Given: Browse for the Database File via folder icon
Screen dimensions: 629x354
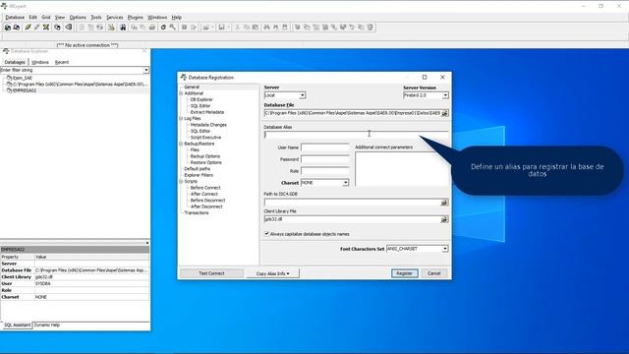Looking at the screenshot, I should pos(444,114).
